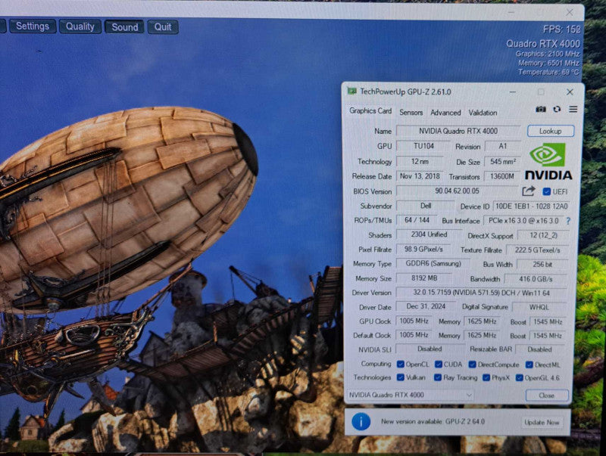Click the BIOS Version field 90.04.62.00.05
Image resolution: width=606 pixels, height=456 pixels.
click(x=458, y=191)
